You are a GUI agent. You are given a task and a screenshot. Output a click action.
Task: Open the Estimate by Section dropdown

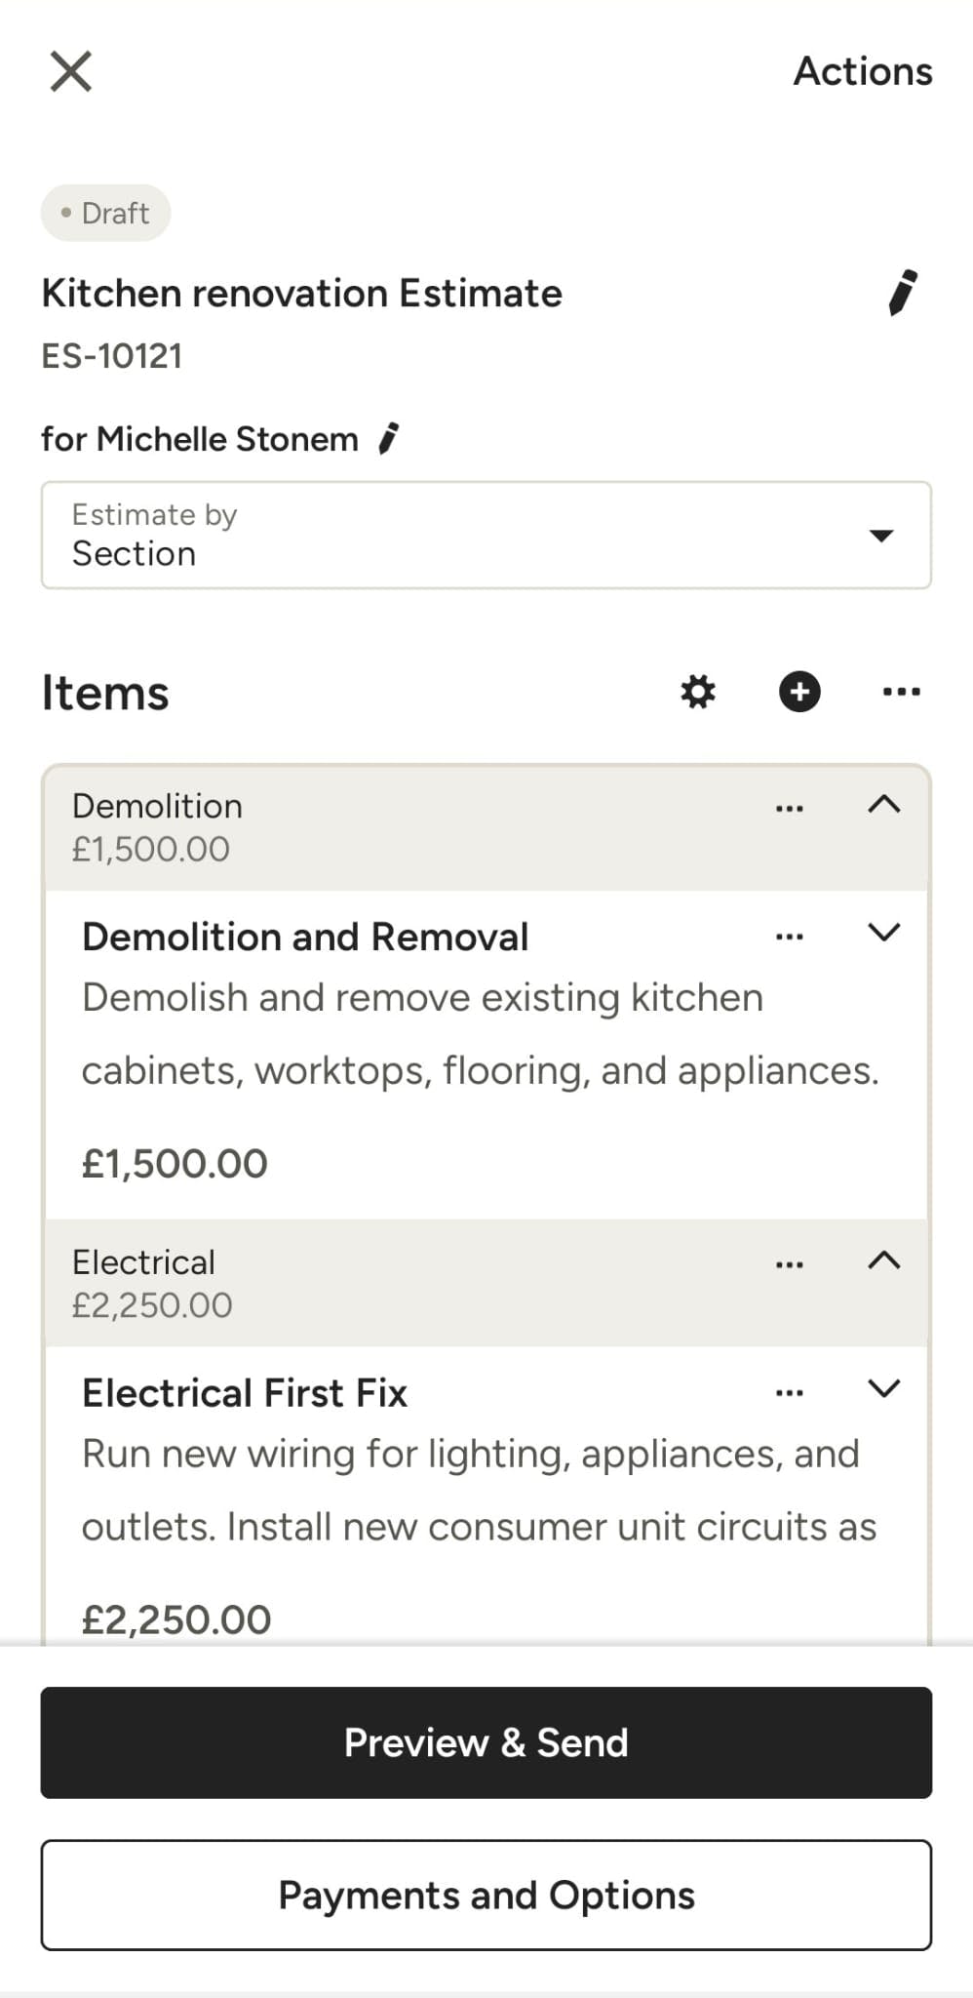(x=486, y=535)
